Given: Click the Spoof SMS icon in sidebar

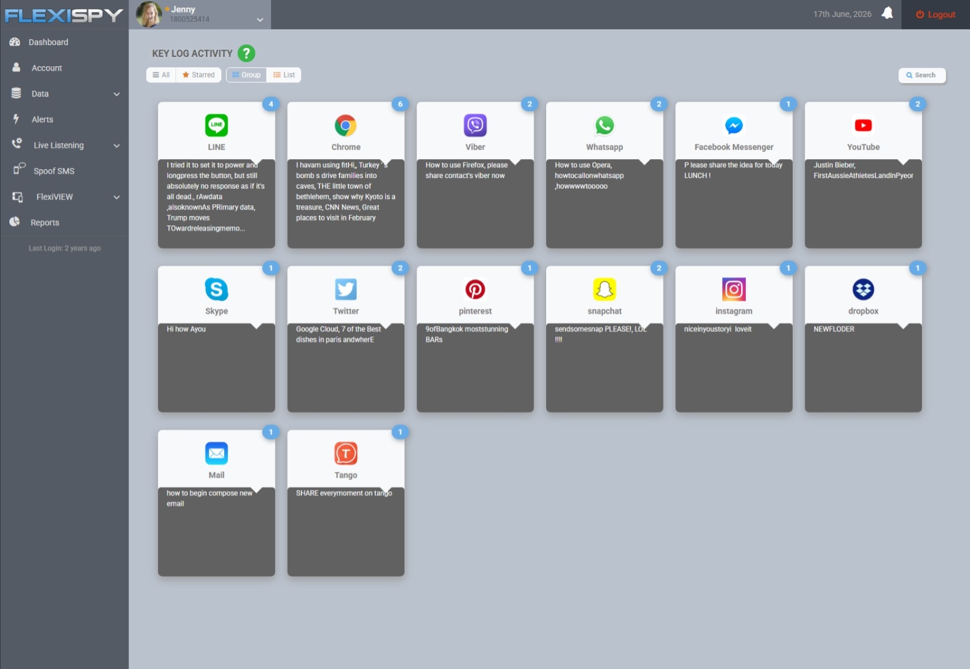Looking at the screenshot, I should [19, 168].
